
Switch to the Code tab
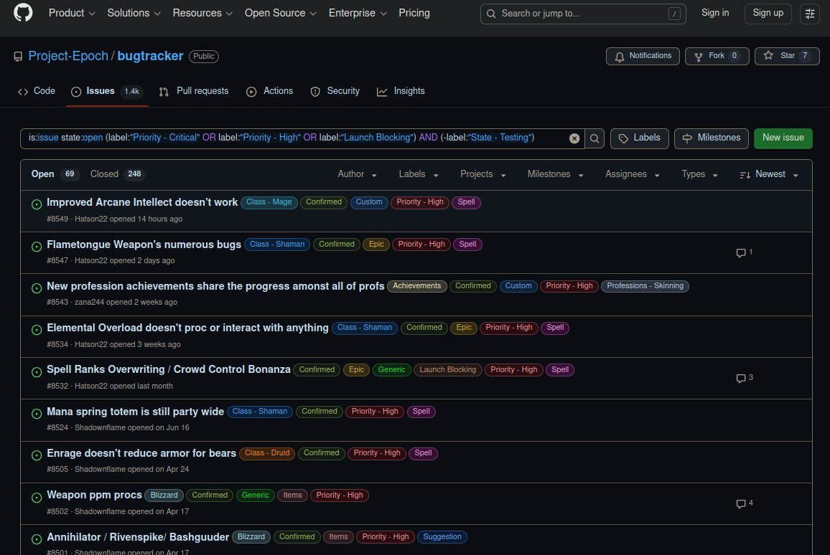pos(37,92)
